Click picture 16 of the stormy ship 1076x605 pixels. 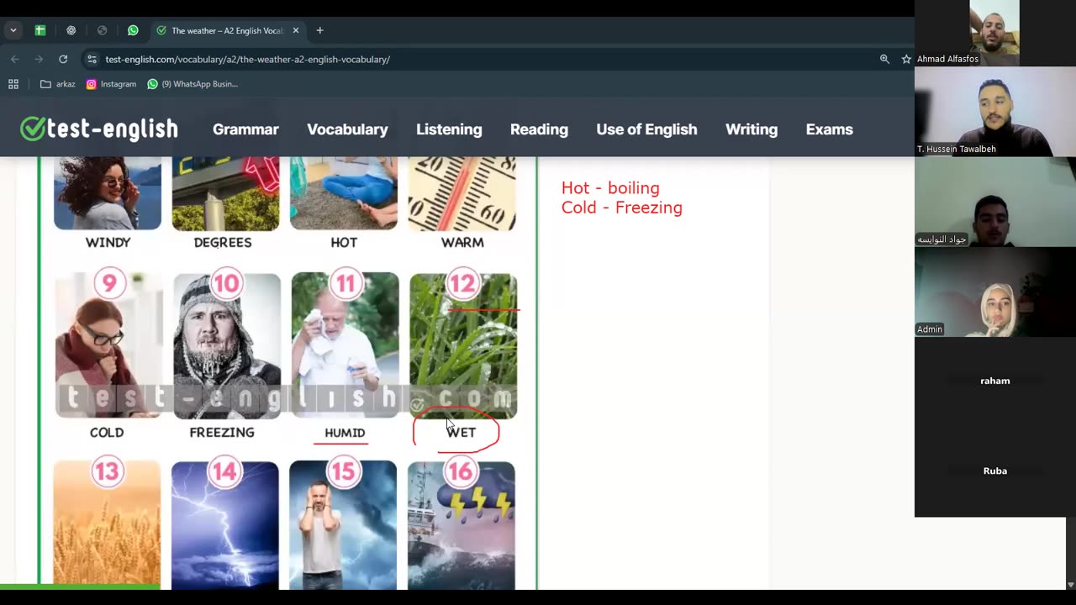tap(462, 524)
